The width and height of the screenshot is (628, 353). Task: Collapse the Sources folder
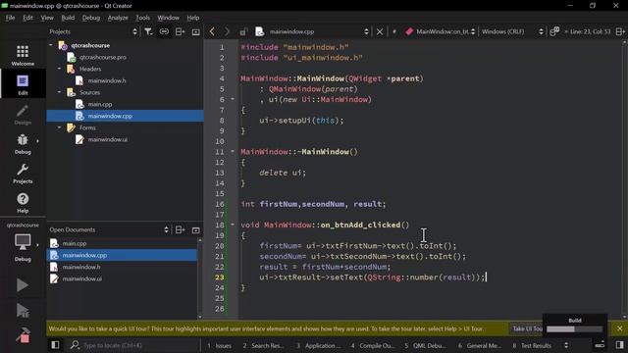(59, 92)
